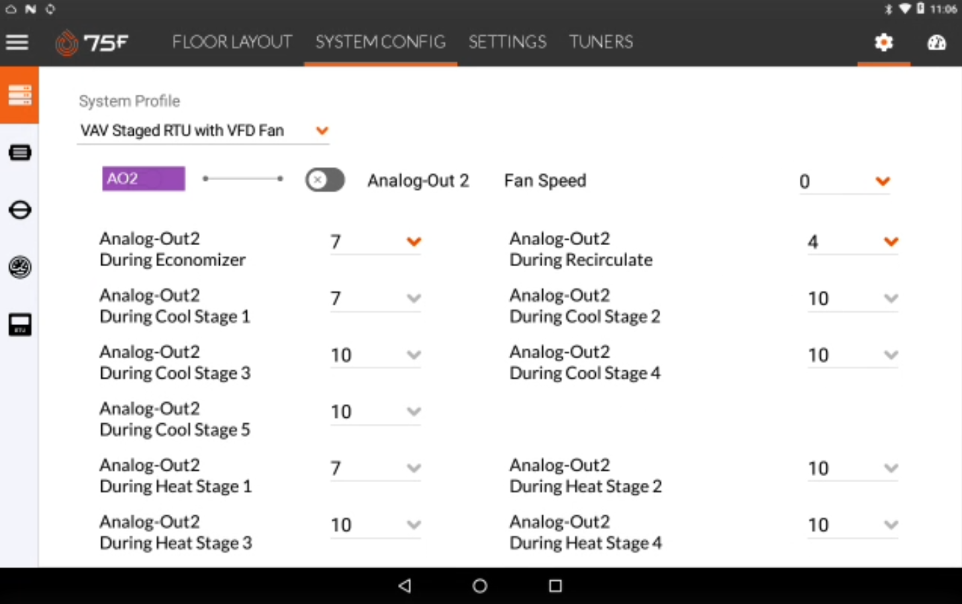This screenshot has height=604, width=962.
Task: Switch to the Tuners tab
Action: coord(601,42)
